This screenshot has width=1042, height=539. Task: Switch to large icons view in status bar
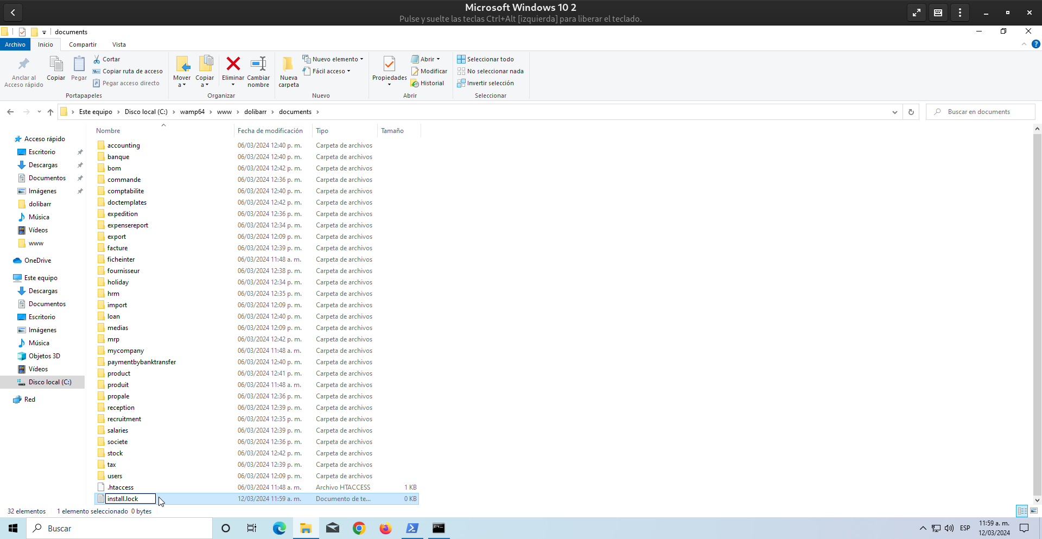point(1034,511)
